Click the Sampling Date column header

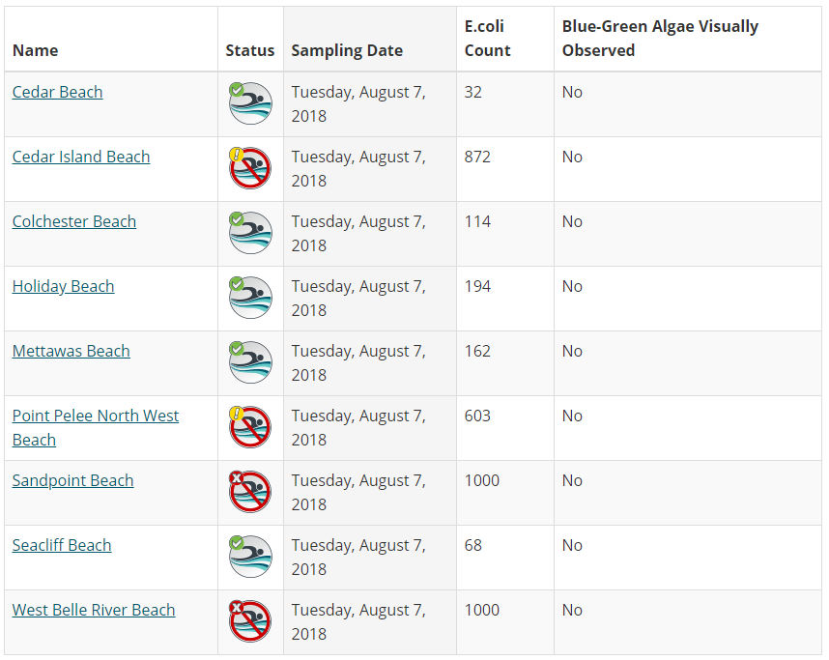[347, 50]
